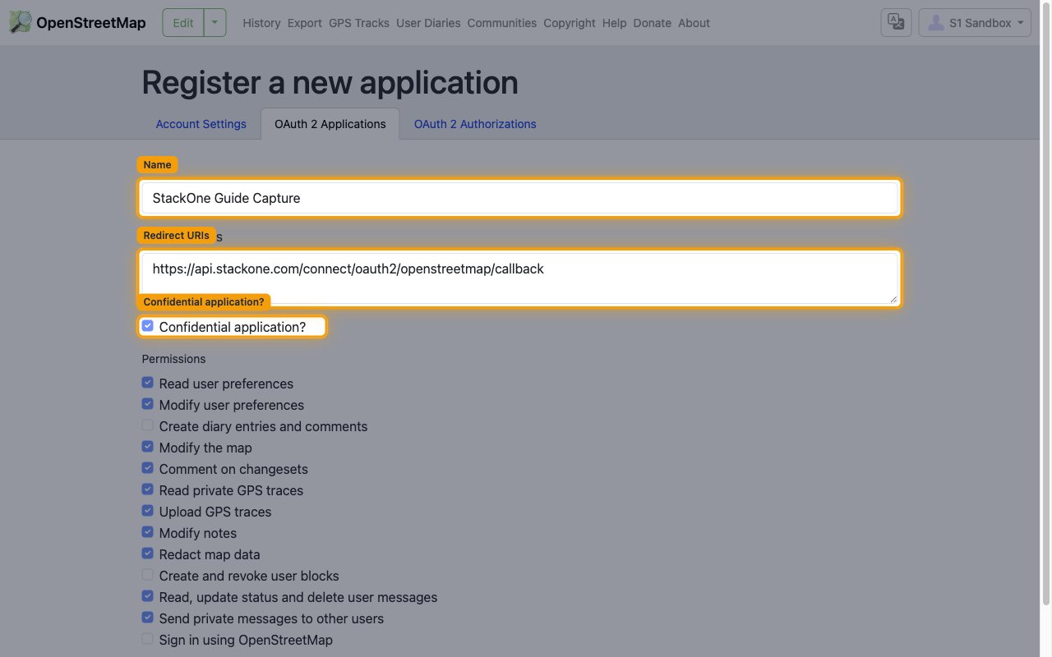1052x657 pixels.
Task: Uncheck Read private GPS traces
Action: pos(147,489)
